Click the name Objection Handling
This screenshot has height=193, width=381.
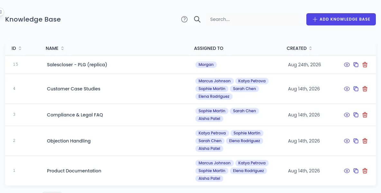pyautogui.click(x=69, y=141)
